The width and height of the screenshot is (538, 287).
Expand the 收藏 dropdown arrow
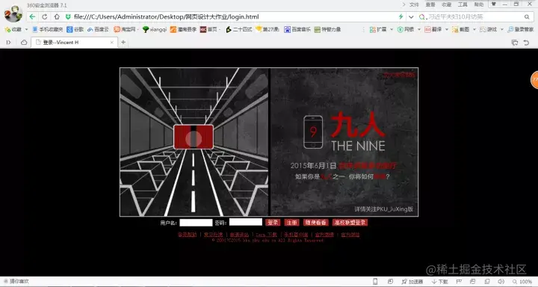tap(26, 30)
